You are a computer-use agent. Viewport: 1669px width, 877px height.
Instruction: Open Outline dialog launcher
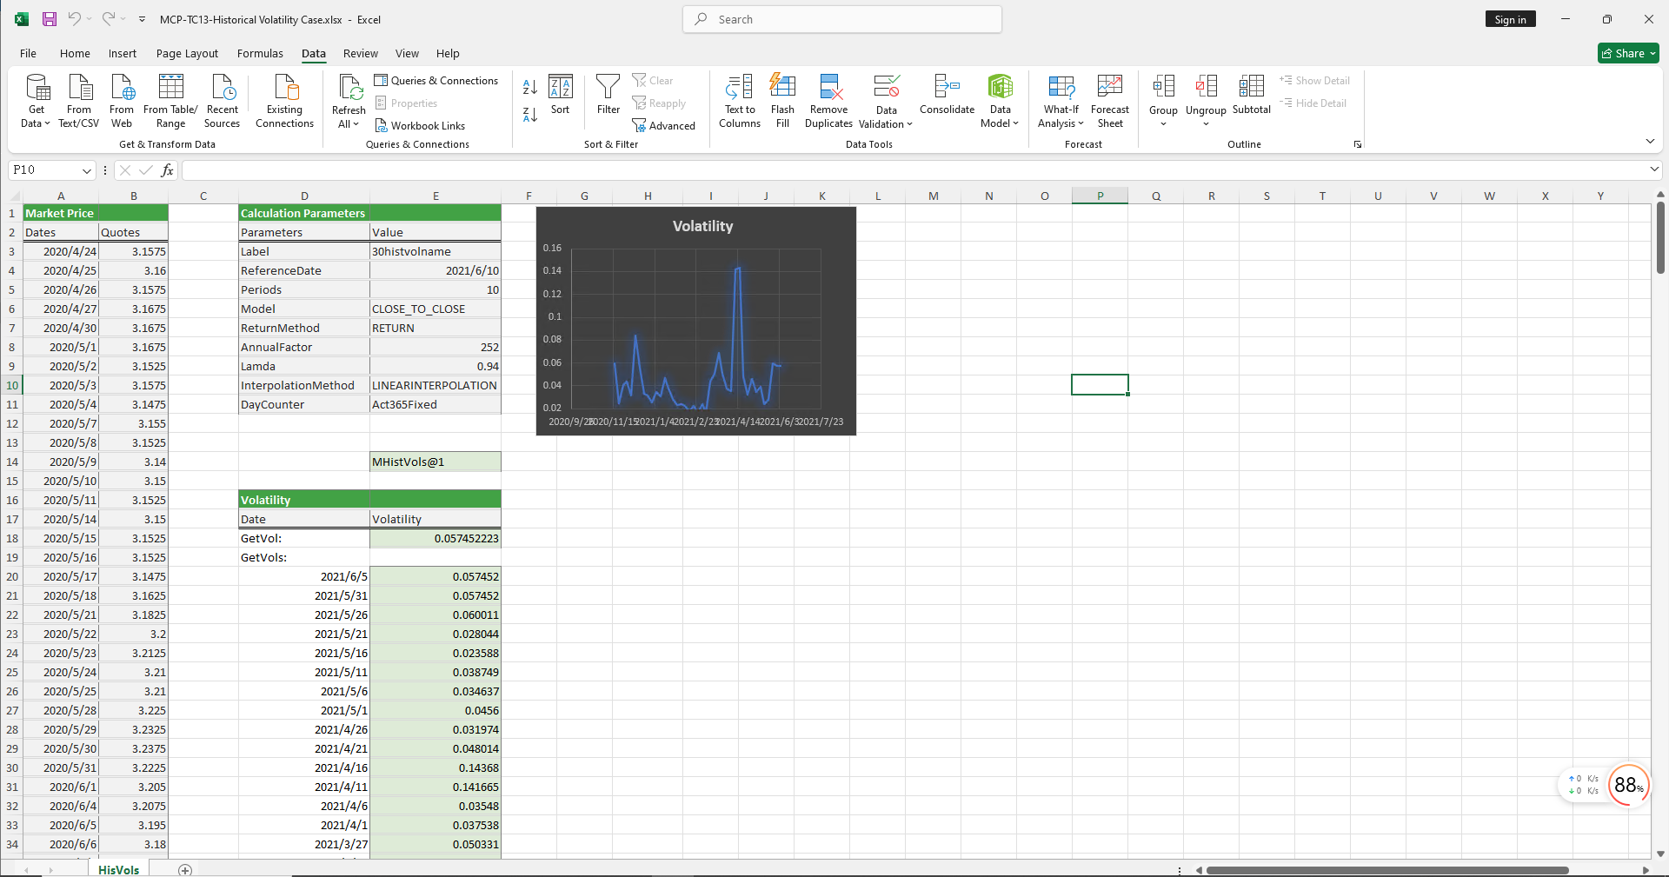point(1358,144)
